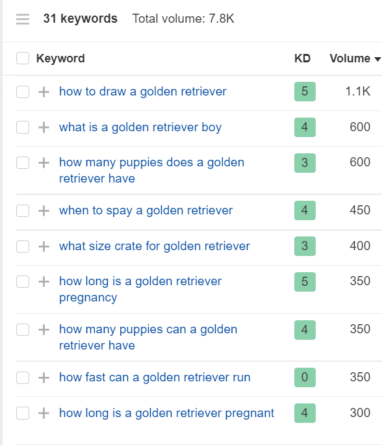
Task: Select checkbox for 'how fast can a golden retriever run'
Action: [23, 377]
